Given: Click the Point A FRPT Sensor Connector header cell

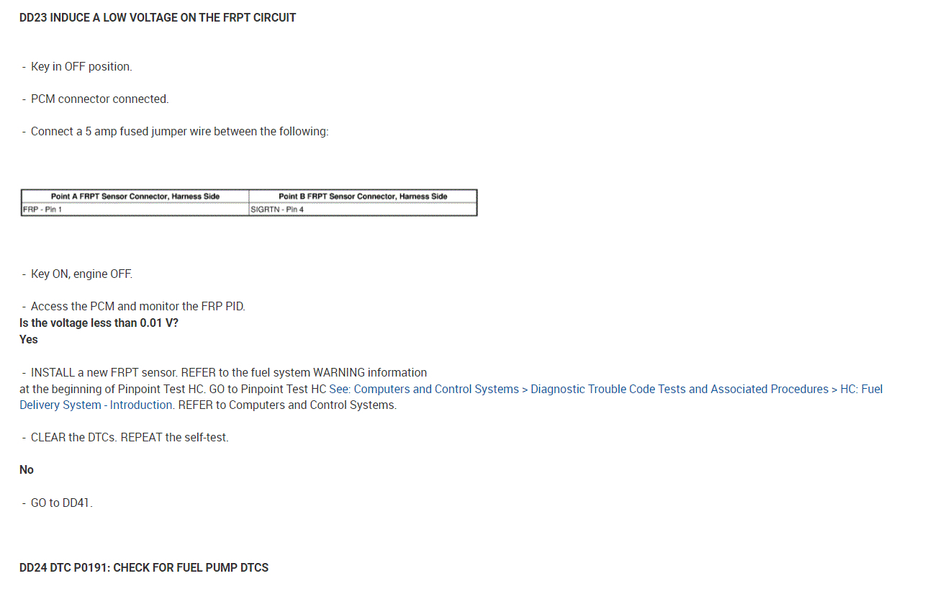Looking at the screenshot, I should pos(135,197).
